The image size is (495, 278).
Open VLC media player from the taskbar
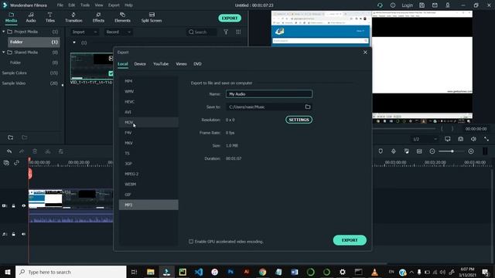click(374, 272)
